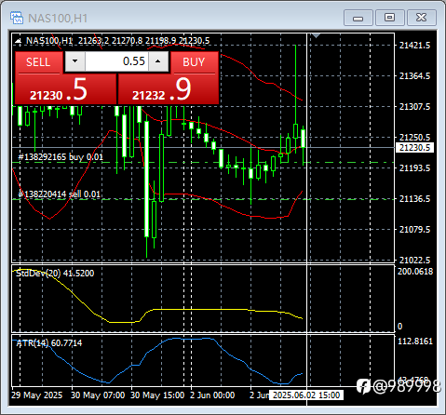Click the 21136.5 price scale value
Screen dimensions: 446x415
coord(414,199)
